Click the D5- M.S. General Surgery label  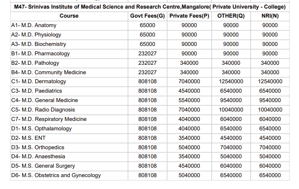43,166
